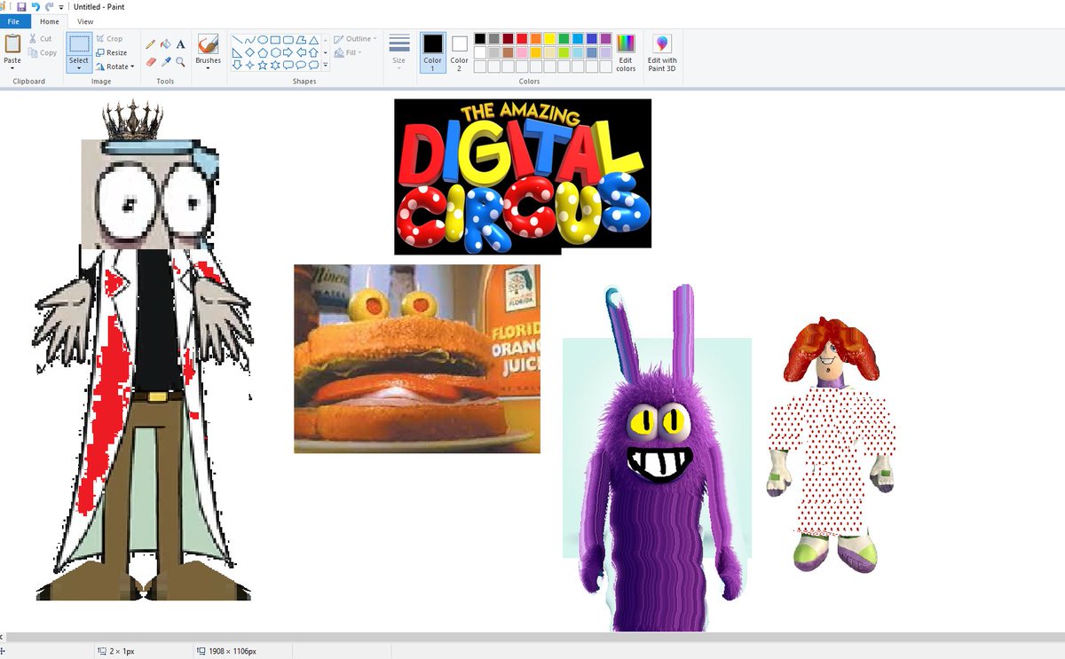Image resolution: width=1065 pixels, height=659 pixels.
Task: Choose the Hexagon shape
Action: click(x=275, y=52)
